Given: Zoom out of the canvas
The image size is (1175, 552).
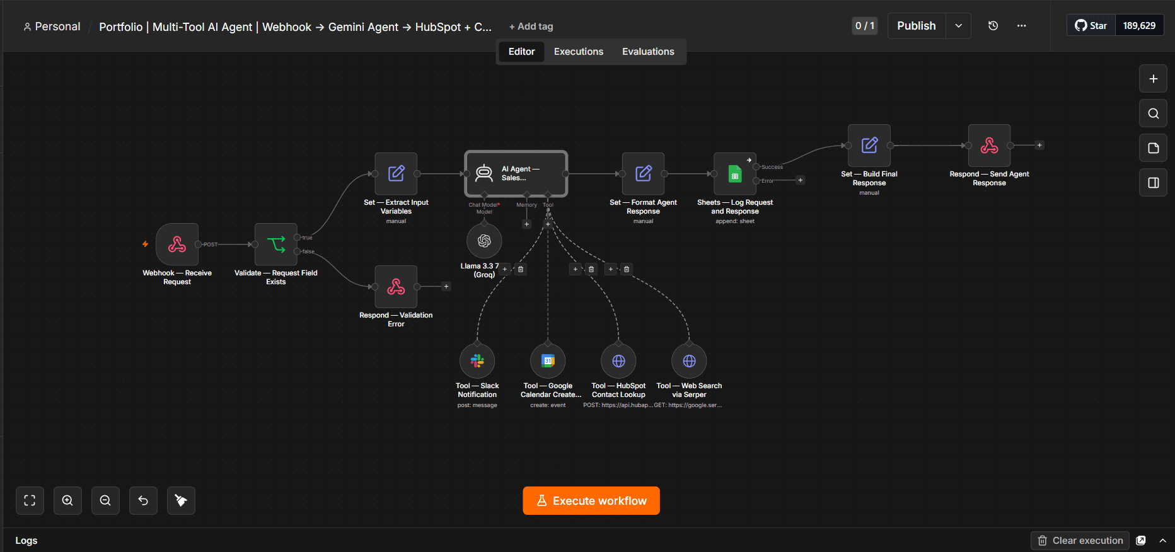Looking at the screenshot, I should click(x=105, y=501).
